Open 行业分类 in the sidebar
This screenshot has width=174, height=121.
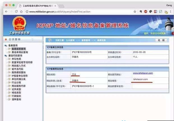[16, 82]
